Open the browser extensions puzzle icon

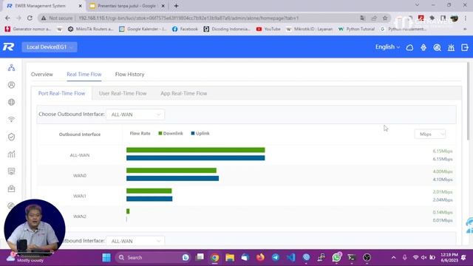(x=432, y=18)
